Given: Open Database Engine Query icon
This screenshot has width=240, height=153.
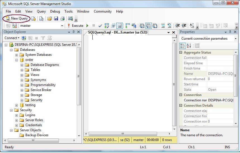Looking at the screenshot, I should pos(33,18).
